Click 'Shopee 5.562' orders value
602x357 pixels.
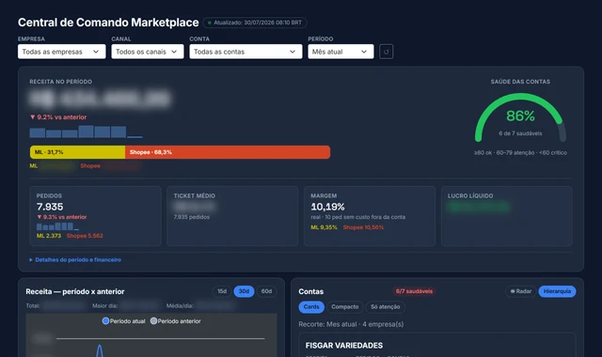pyautogui.click(x=85, y=236)
